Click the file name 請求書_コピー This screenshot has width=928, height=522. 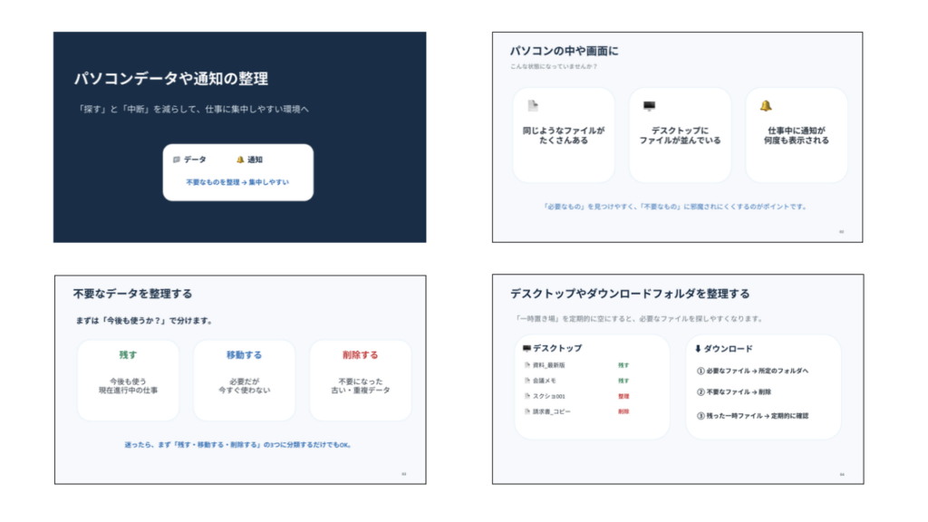(x=551, y=411)
